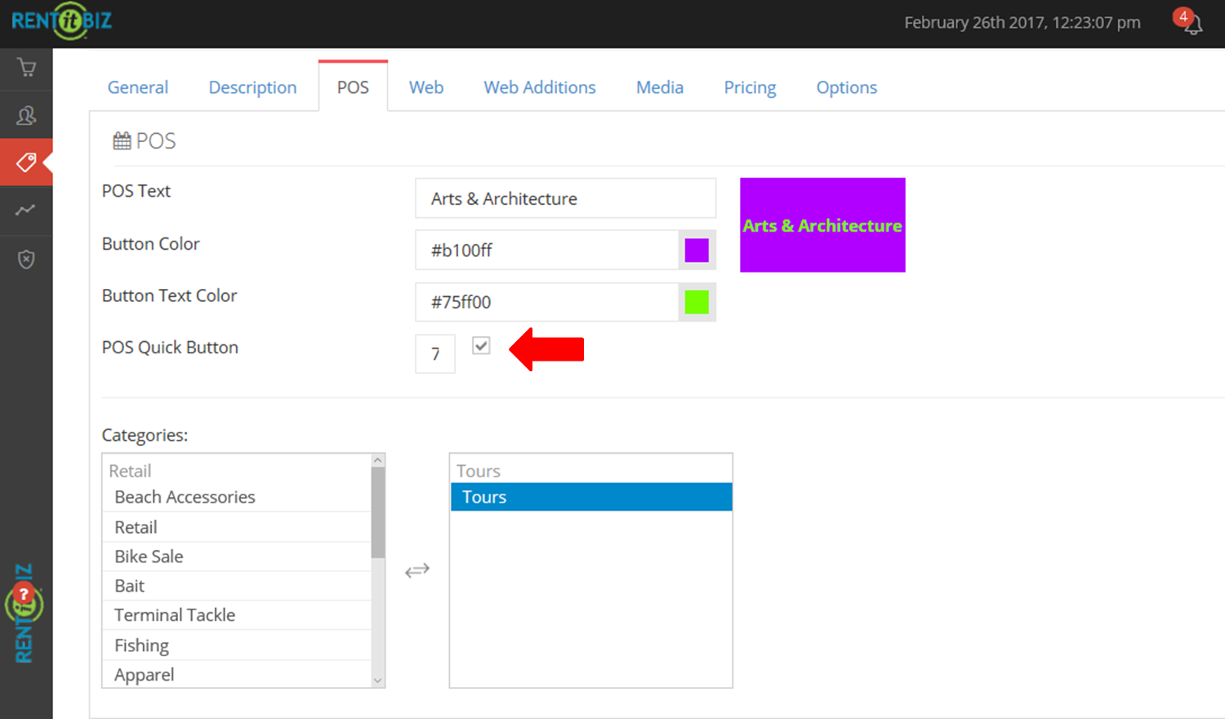Screen dimensions: 1225x719
Task: Select Bait category
Action: tap(237, 586)
